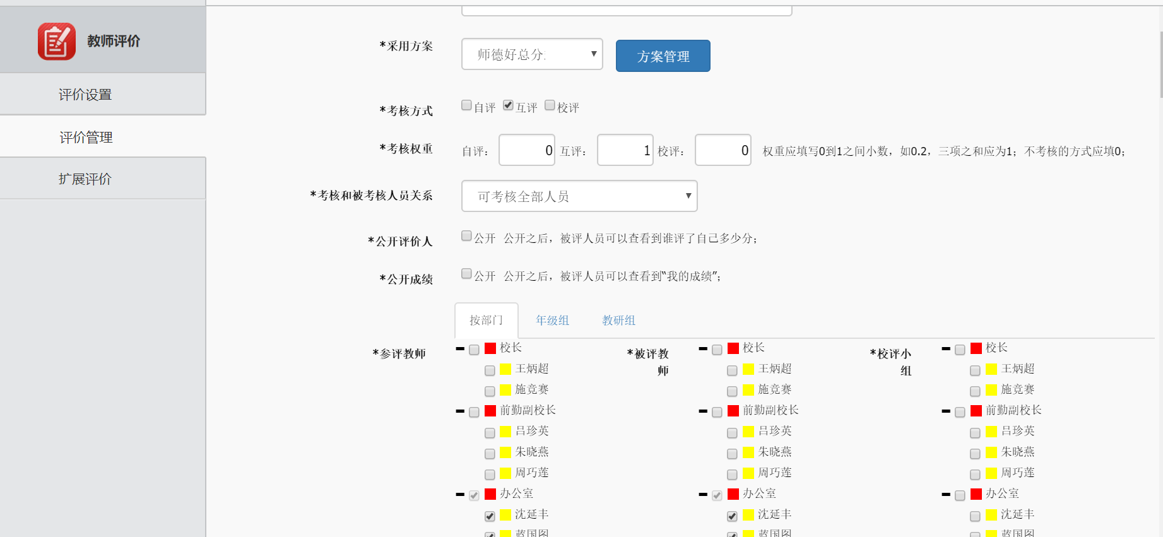Tick the 校评 assessment method checkbox
The width and height of the screenshot is (1163, 537).
tap(550, 105)
